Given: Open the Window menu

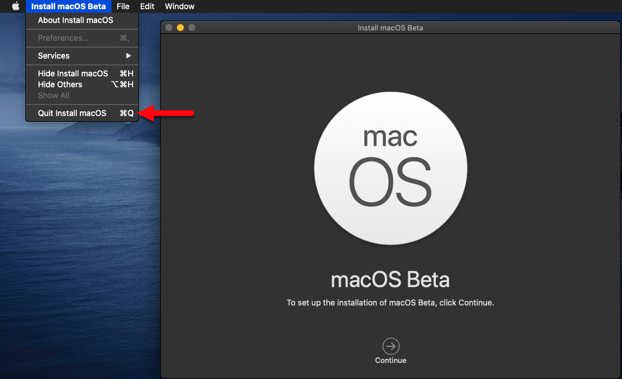Looking at the screenshot, I should [x=180, y=6].
